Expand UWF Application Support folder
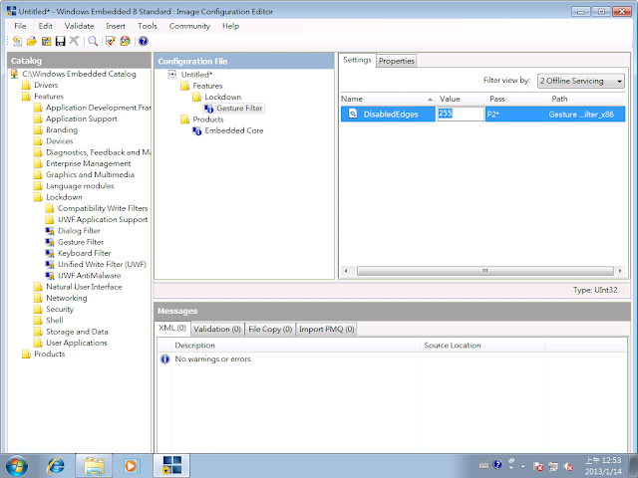The height and width of the screenshot is (478, 638). click(97, 219)
